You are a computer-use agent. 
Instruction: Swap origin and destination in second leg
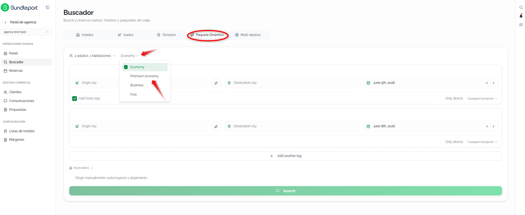[x=216, y=126]
